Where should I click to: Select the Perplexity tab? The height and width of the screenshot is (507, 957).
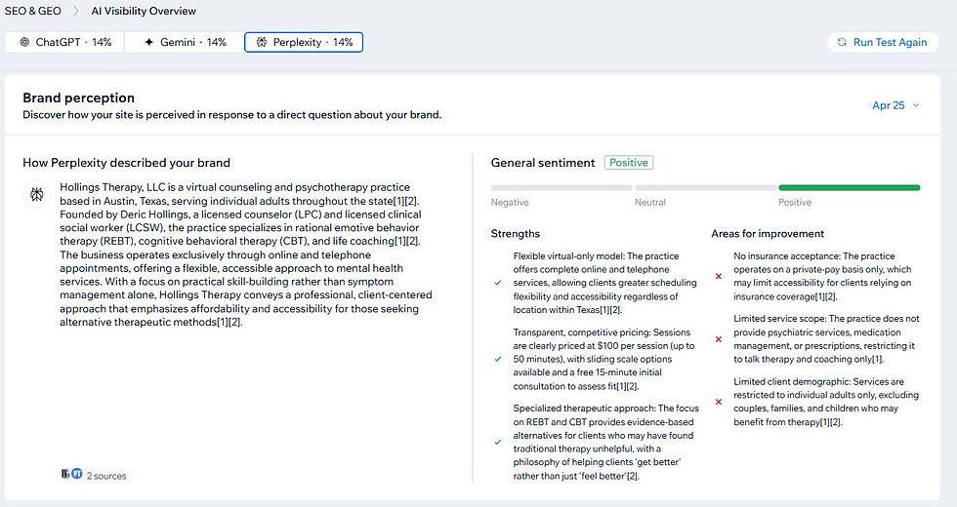(304, 42)
